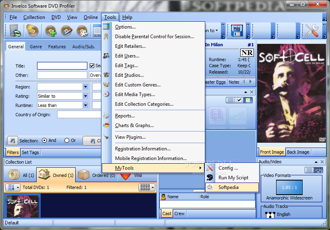Screen dimensions: 330x230
Task: Open the Region dropdown
Action: coord(85,86)
